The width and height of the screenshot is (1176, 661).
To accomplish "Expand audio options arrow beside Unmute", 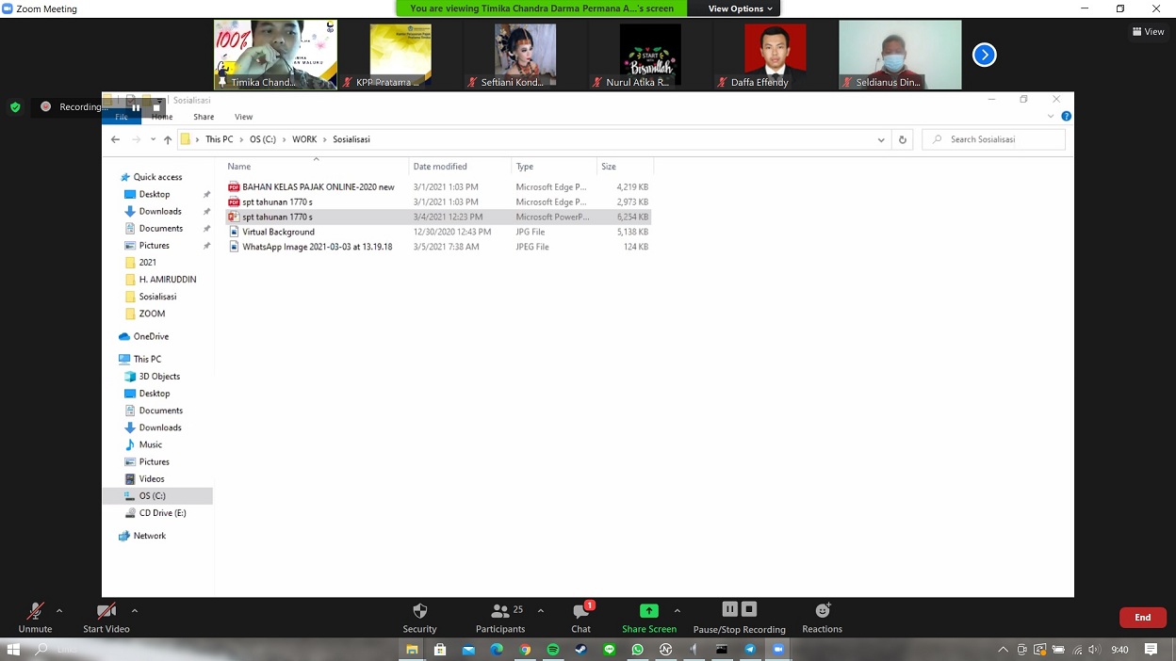I will [x=59, y=610].
